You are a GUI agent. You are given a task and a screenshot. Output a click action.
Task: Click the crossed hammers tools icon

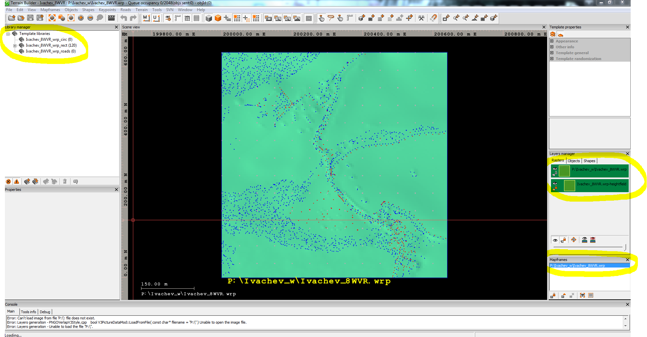(x=421, y=18)
